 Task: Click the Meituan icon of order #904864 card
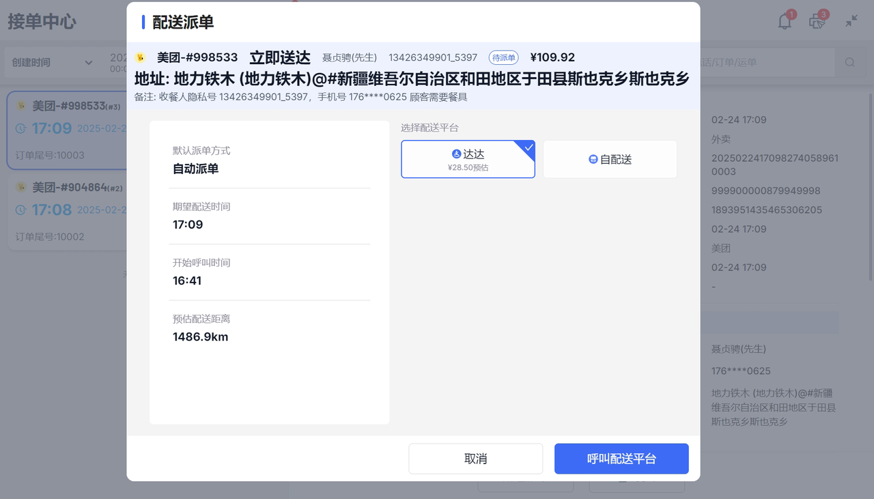22,187
